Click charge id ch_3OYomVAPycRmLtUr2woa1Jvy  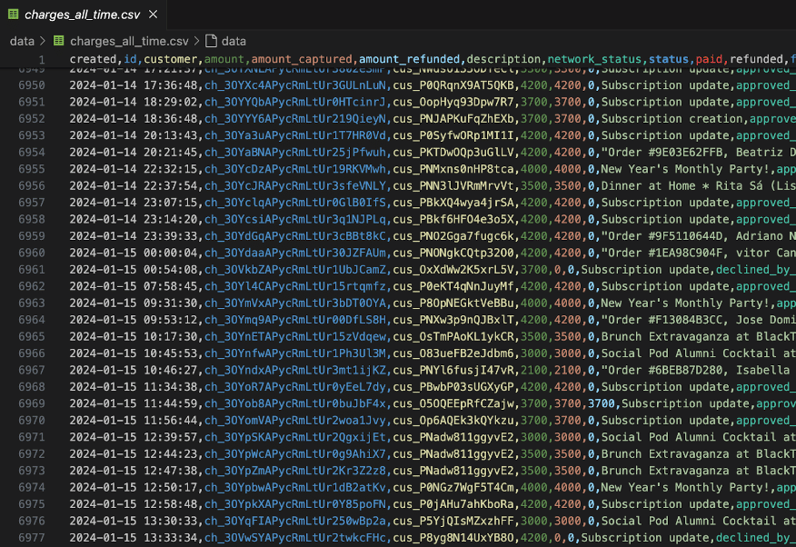(x=295, y=420)
